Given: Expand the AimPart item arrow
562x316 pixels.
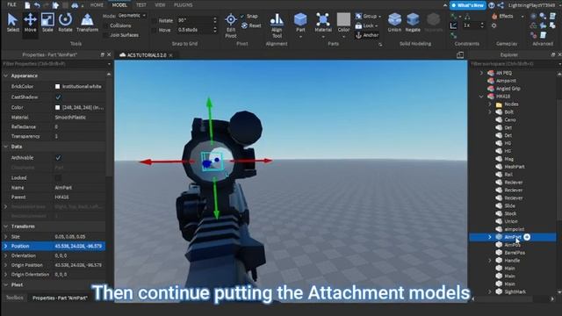Looking at the screenshot, I should tap(490, 237).
